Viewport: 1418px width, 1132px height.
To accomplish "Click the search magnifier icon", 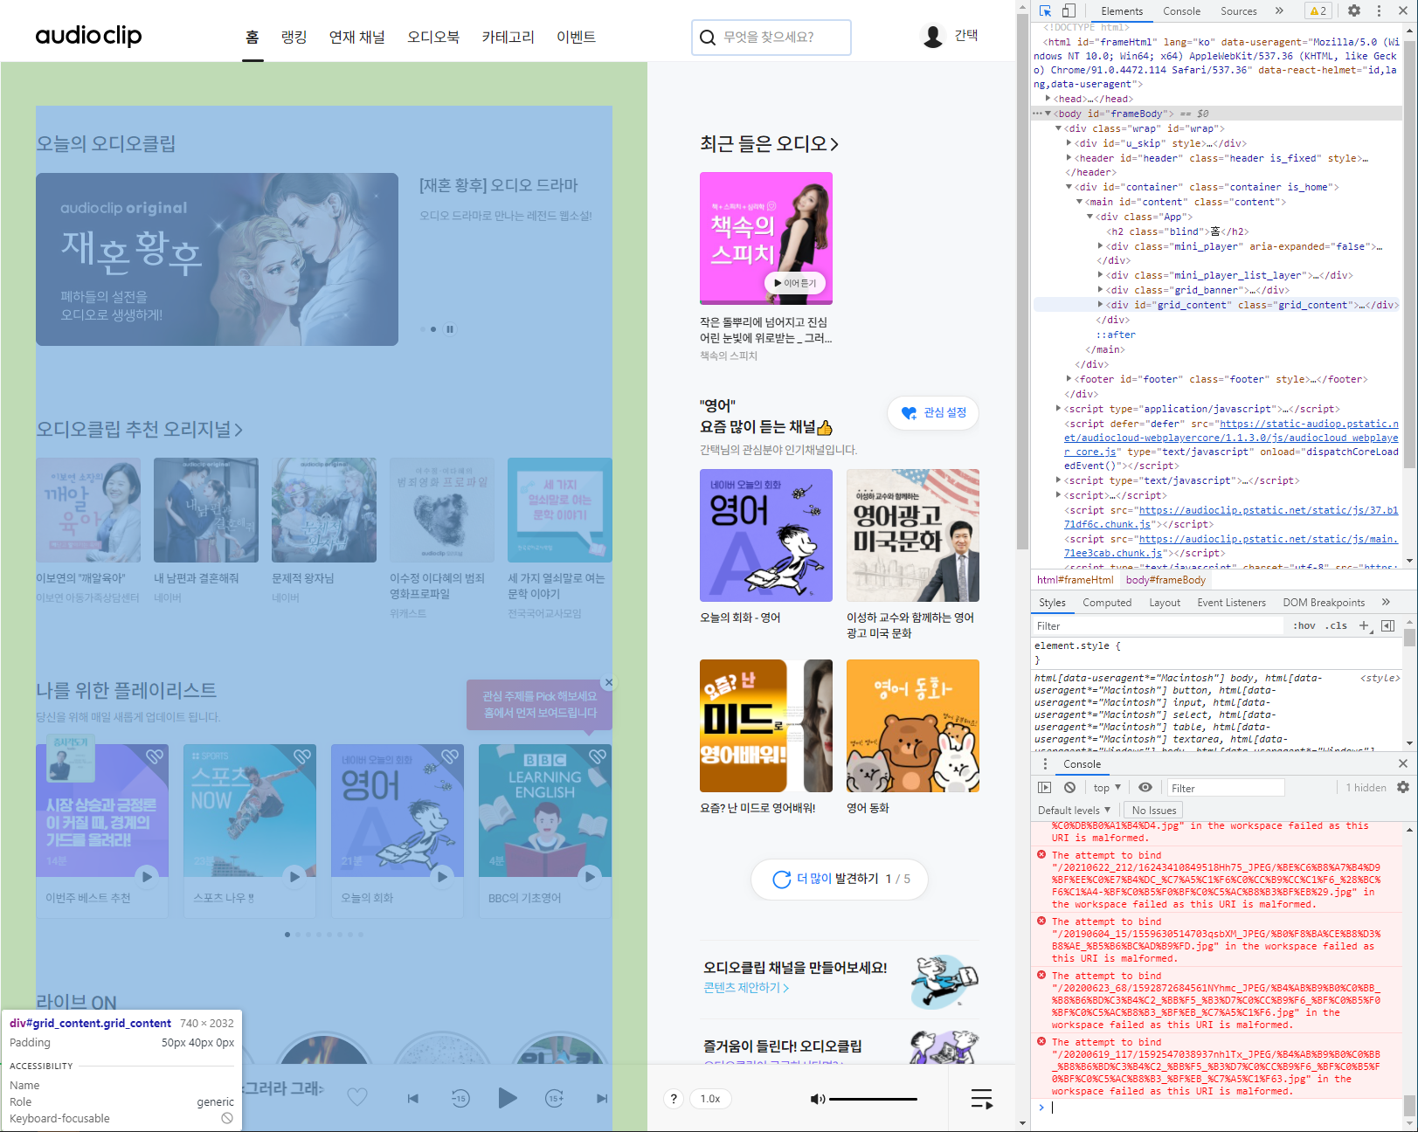I will pyautogui.click(x=708, y=38).
